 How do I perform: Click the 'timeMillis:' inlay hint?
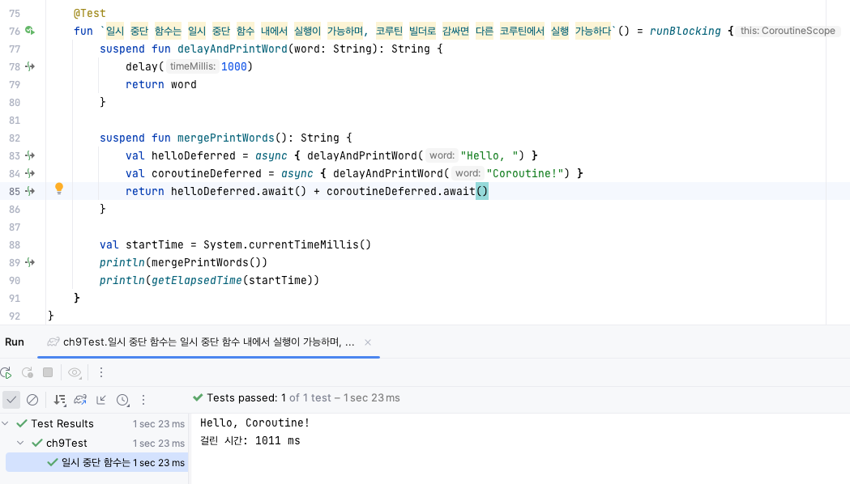tap(192, 66)
